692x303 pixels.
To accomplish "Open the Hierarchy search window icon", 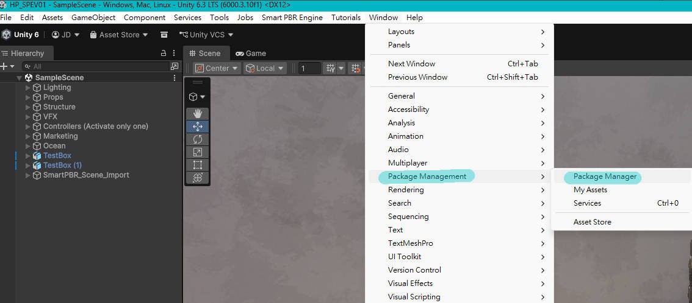I will pos(175,66).
